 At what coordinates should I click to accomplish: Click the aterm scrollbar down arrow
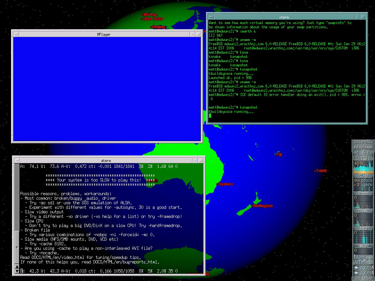tap(17, 271)
